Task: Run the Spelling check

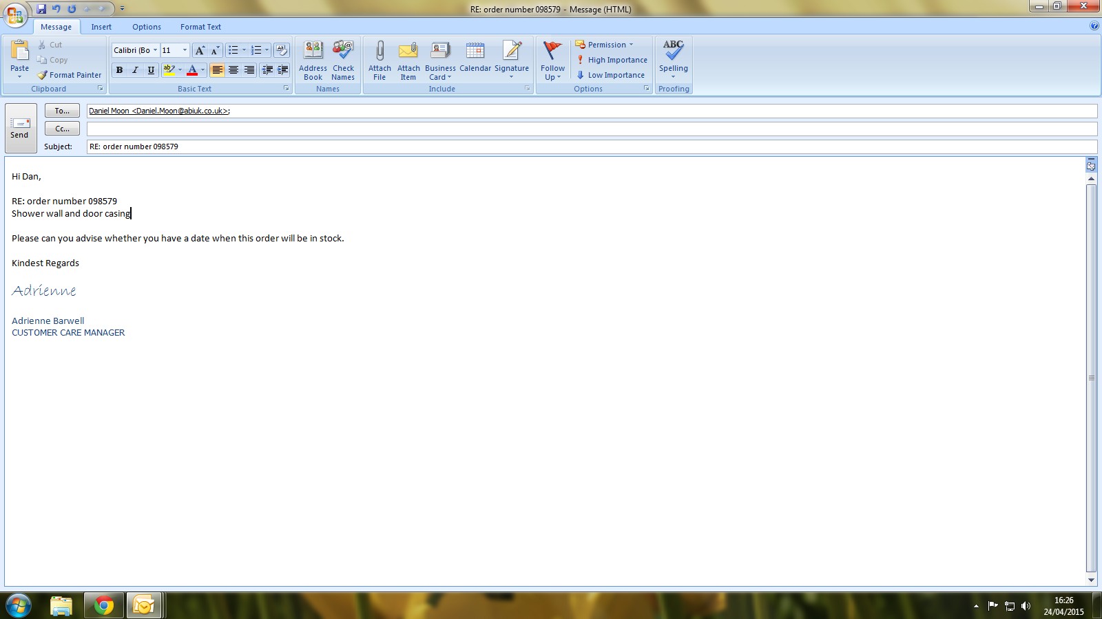Action: pos(674,61)
